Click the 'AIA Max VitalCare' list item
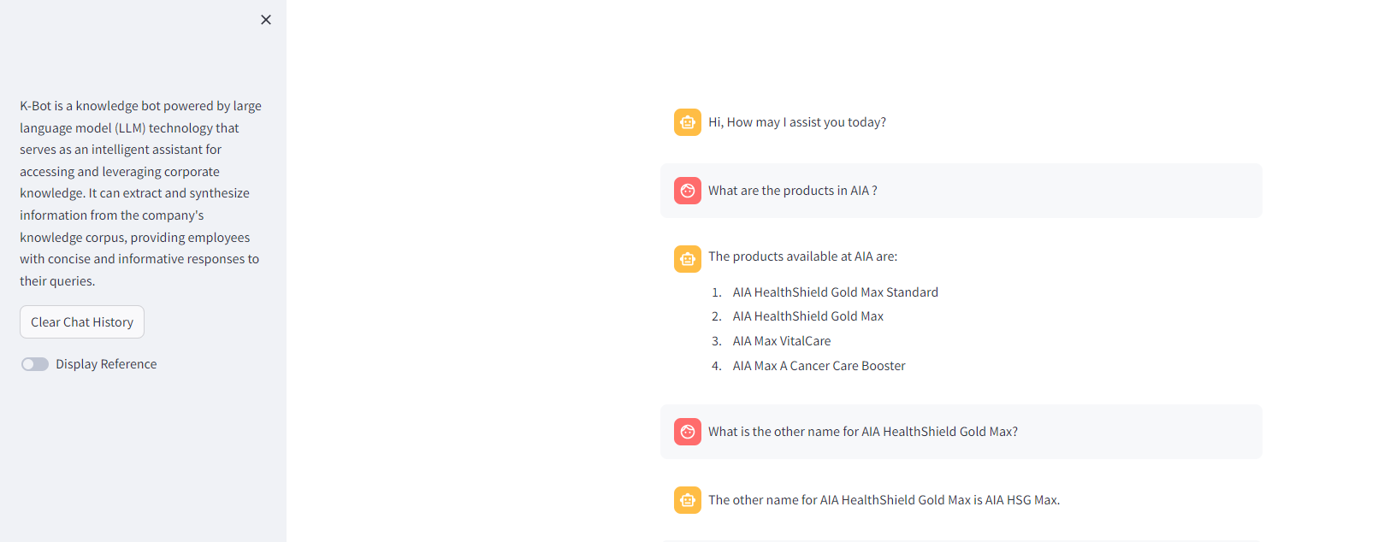Viewport: 1378px width, 542px height. (782, 341)
